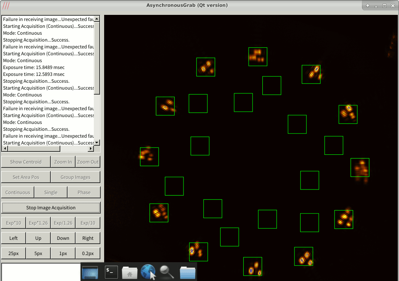Click the log vertical scrollbar thumb
Screen dimensions: 399x281
[97, 58]
